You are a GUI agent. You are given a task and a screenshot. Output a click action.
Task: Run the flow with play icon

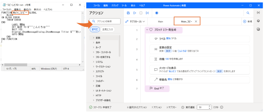click(135, 13)
